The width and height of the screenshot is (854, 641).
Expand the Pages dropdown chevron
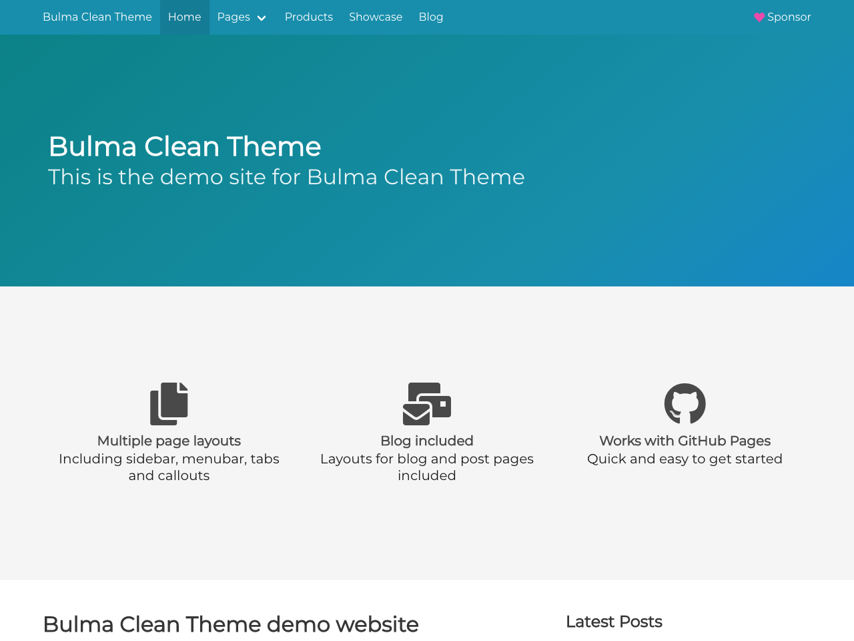coord(260,16)
